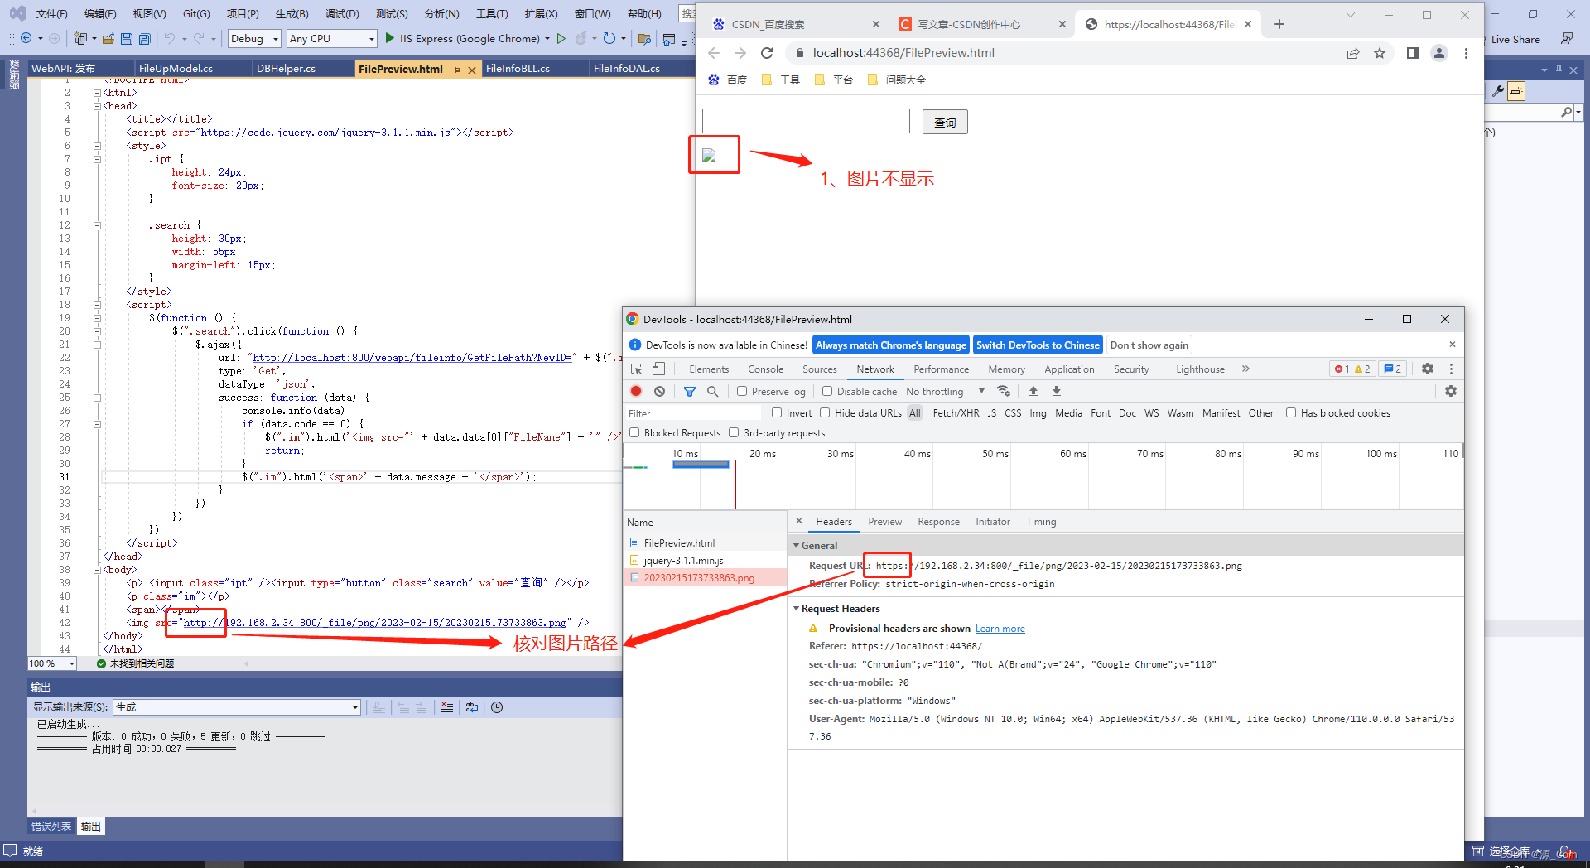Tick Blocked Requests checkbox
1590x868 pixels.
(x=634, y=432)
